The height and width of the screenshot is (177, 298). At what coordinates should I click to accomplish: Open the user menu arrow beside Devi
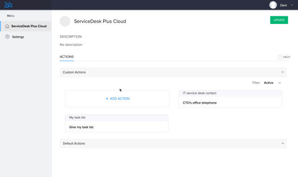292,5
